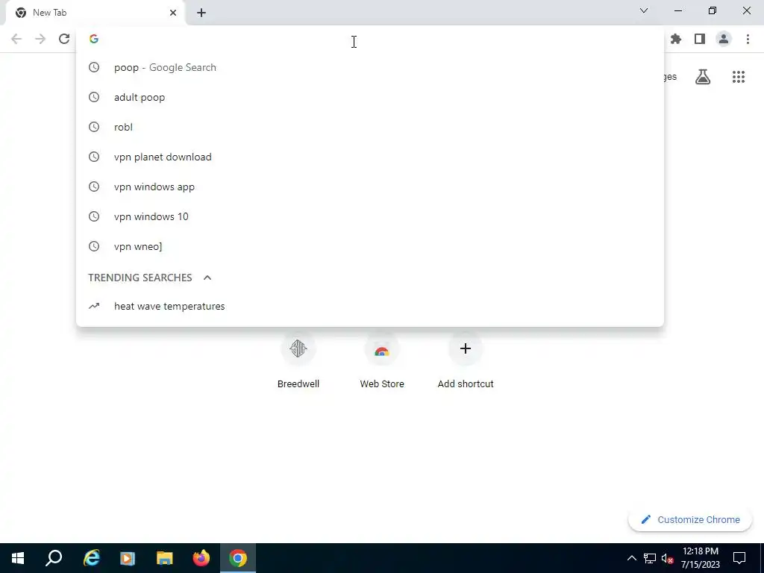Viewport: 764px width, 573px height.
Task: Show hidden system tray icons
Action: (631, 558)
